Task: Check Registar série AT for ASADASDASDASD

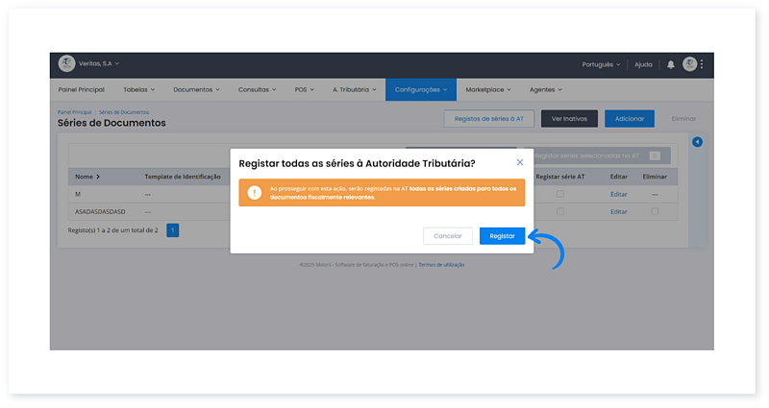Action: pyautogui.click(x=560, y=211)
